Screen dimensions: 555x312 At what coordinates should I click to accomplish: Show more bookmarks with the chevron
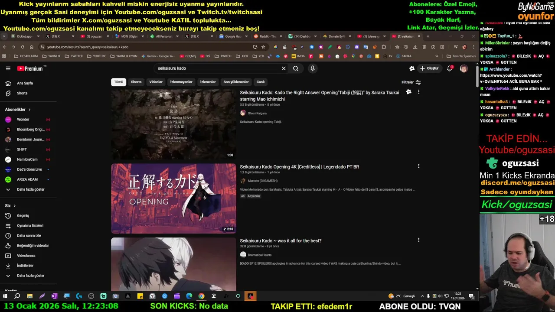point(437,56)
